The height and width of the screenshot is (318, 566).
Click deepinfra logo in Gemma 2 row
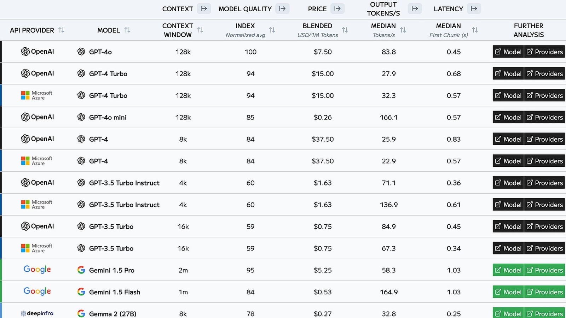[37, 313]
